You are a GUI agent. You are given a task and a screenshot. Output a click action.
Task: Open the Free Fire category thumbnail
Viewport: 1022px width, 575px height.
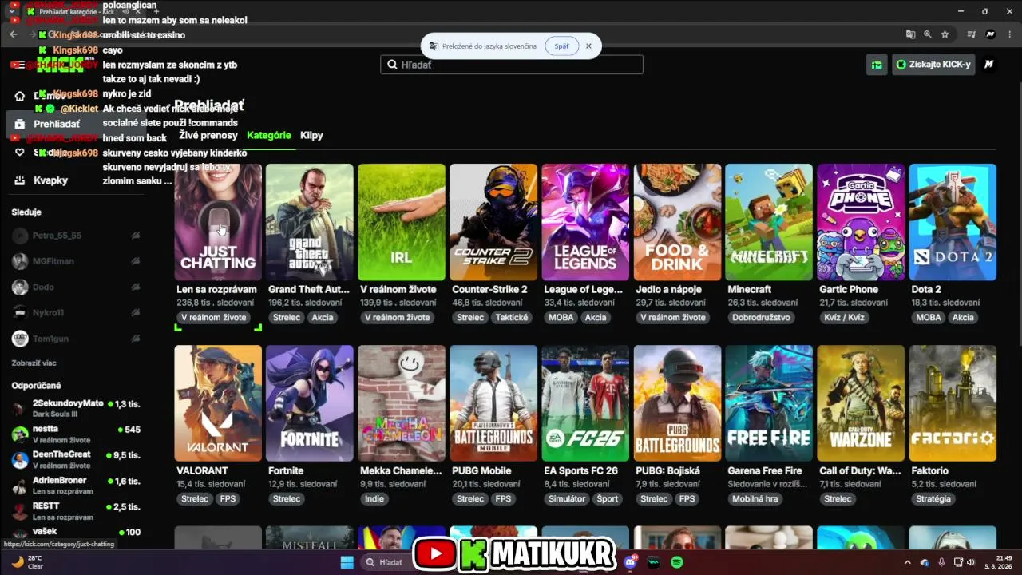tap(769, 403)
